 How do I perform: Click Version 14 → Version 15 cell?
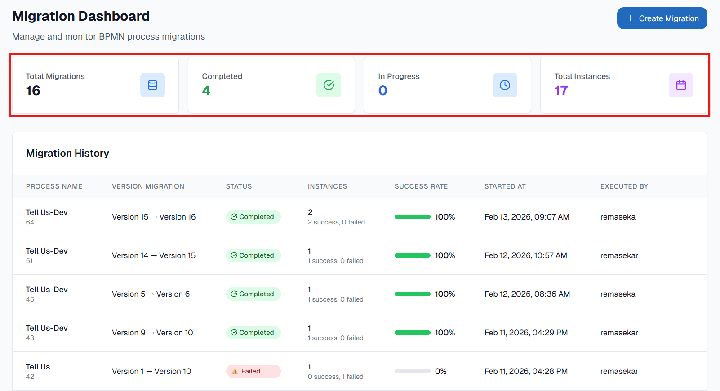pos(154,255)
